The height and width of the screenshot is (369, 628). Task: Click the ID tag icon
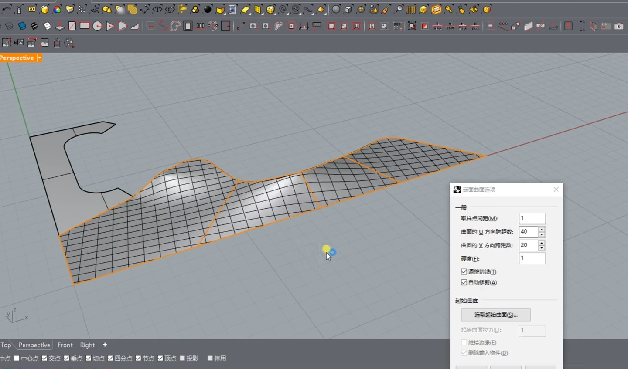click(32, 9)
